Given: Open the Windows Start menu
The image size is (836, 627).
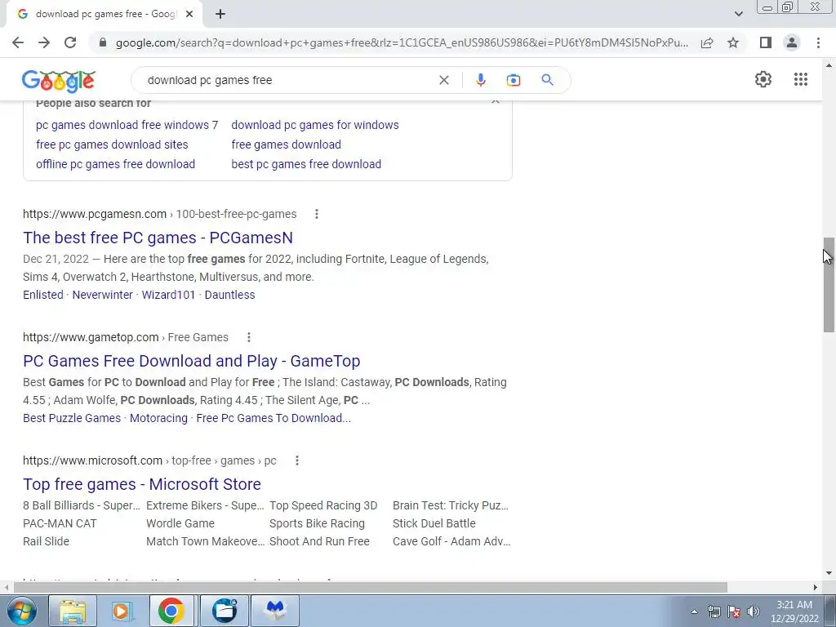Looking at the screenshot, I should pyautogui.click(x=21, y=611).
